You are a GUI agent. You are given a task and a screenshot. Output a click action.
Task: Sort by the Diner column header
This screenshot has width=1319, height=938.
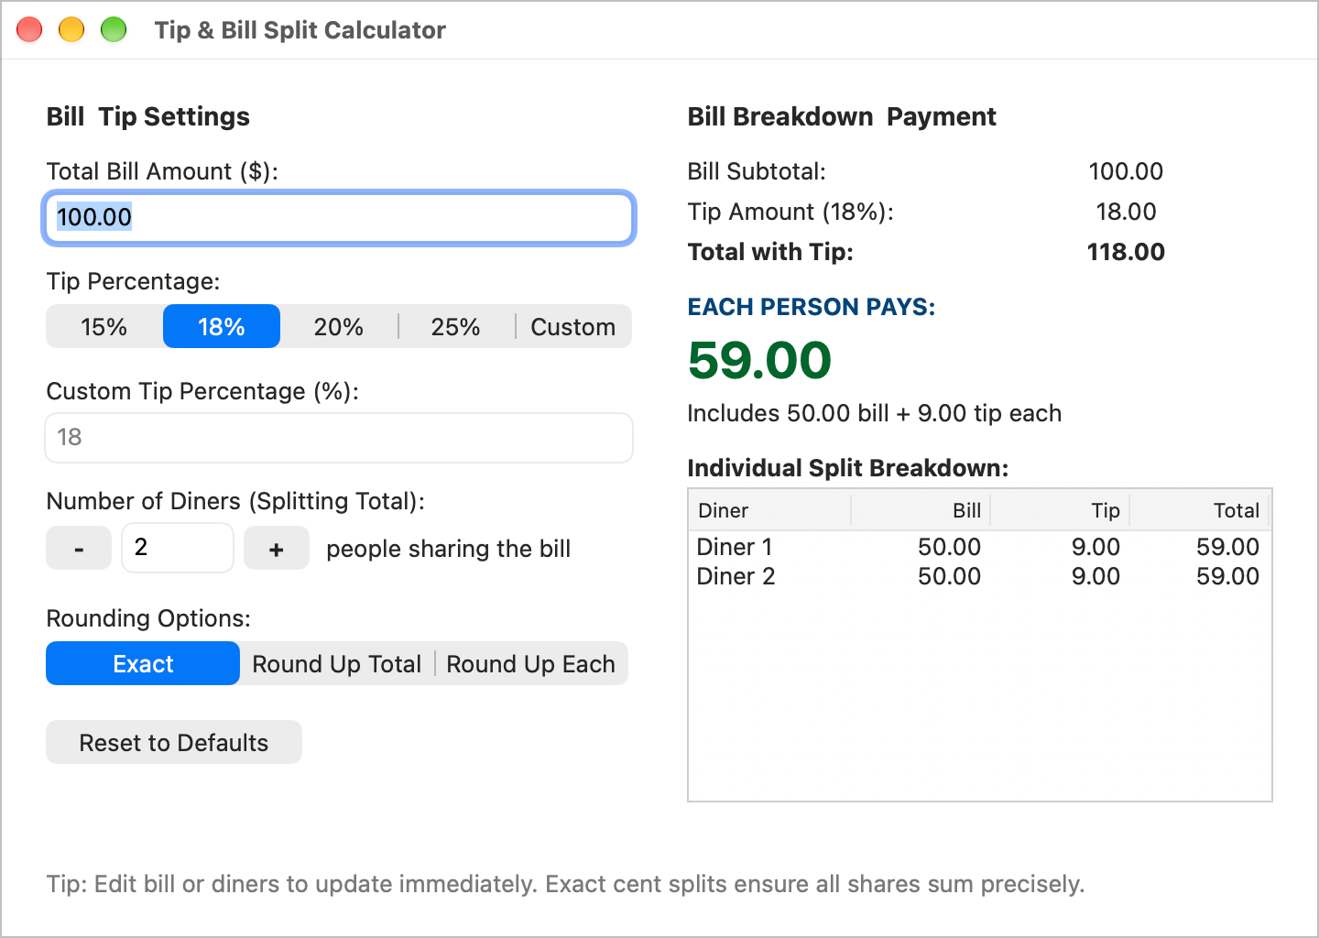click(x=770, y=510)
